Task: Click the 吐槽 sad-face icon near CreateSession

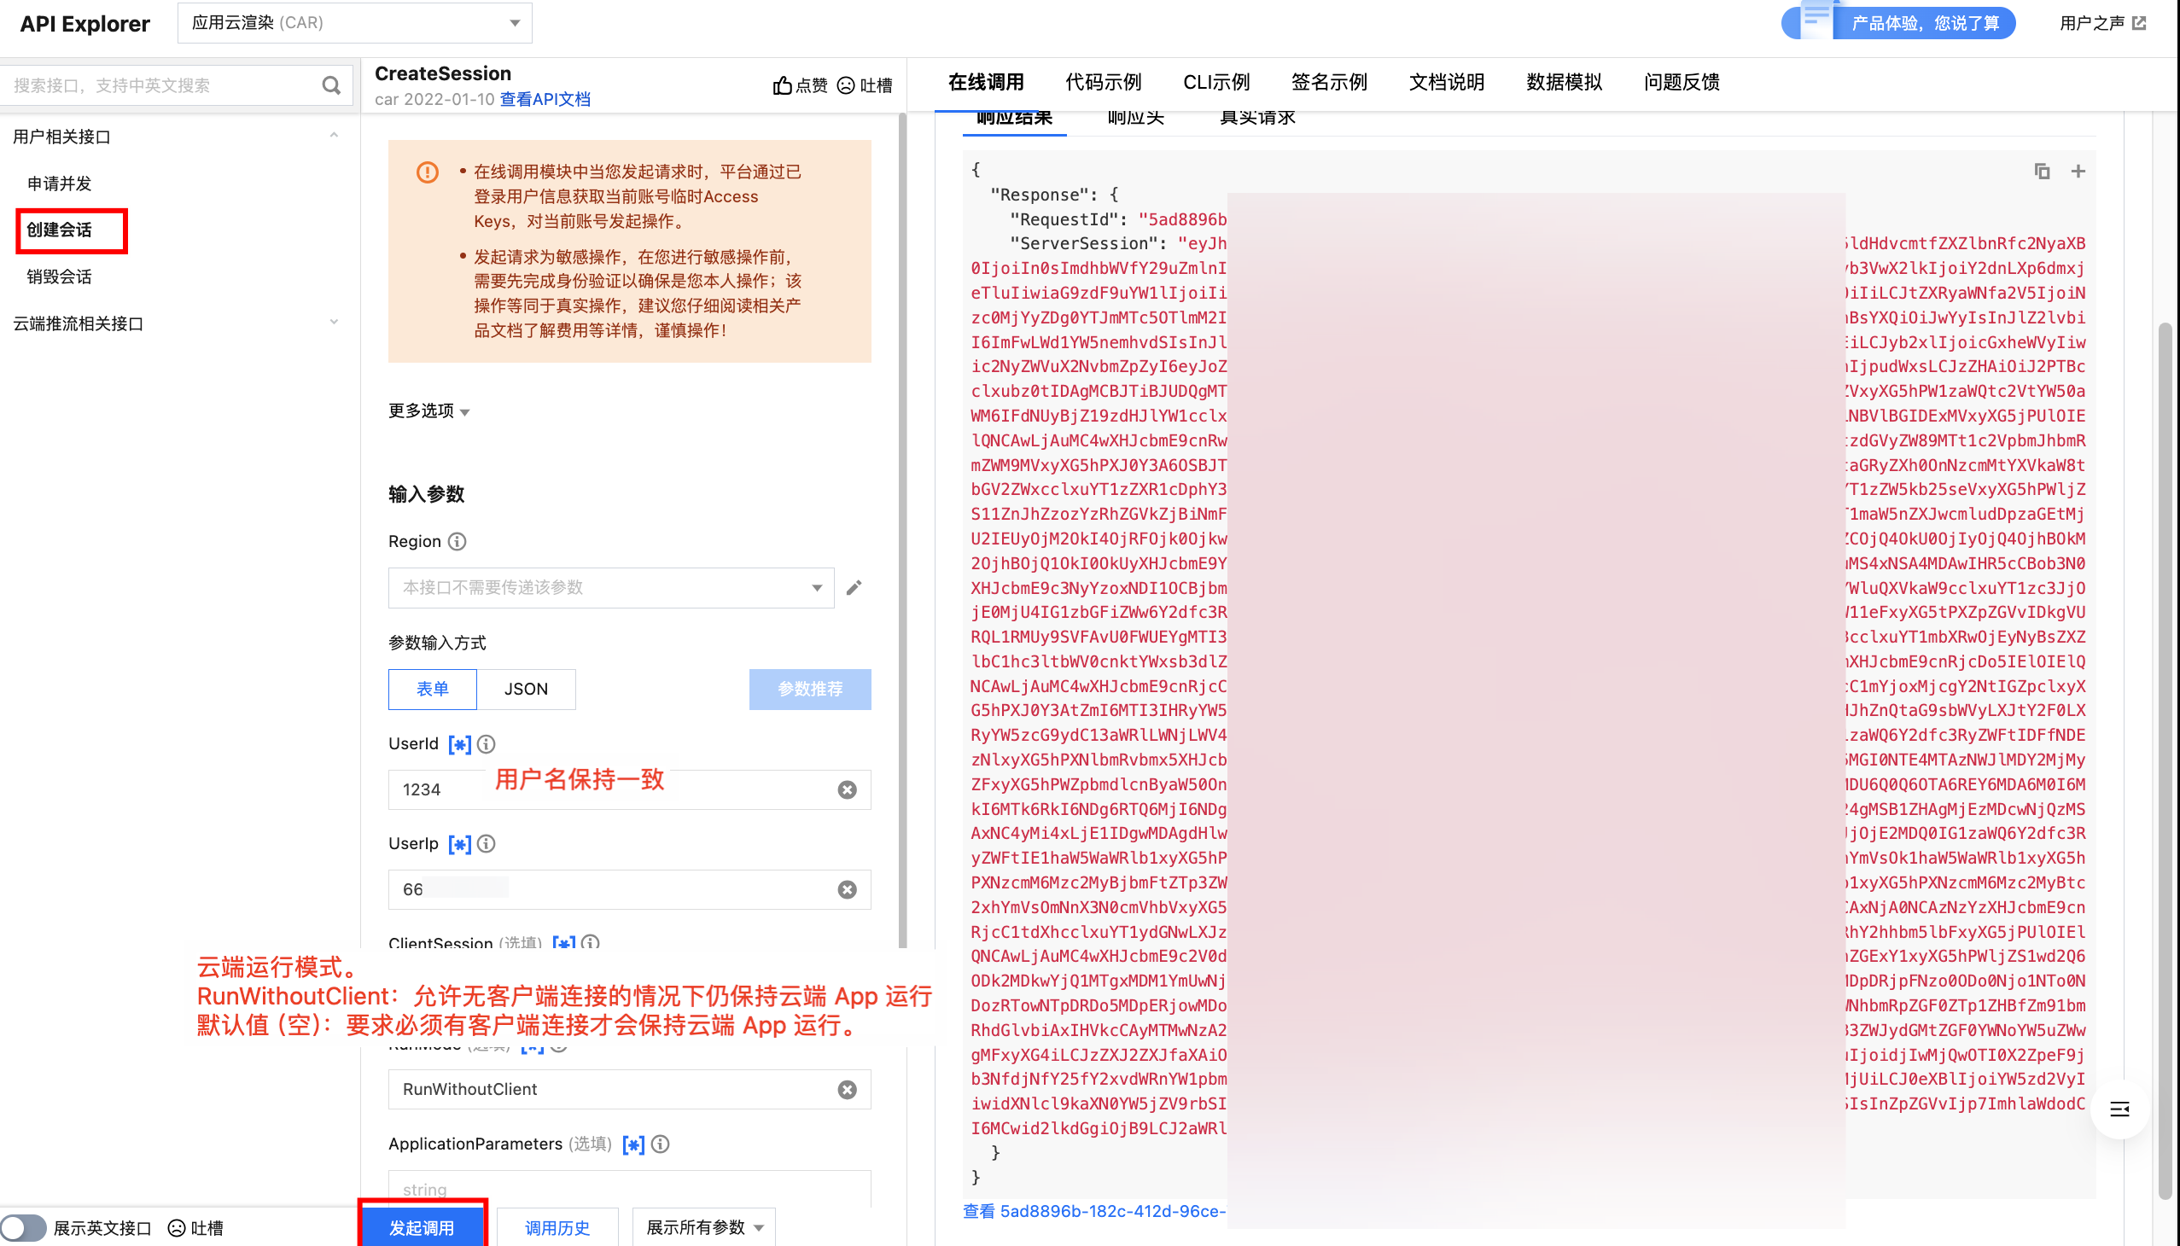Action: click(846, 84)
